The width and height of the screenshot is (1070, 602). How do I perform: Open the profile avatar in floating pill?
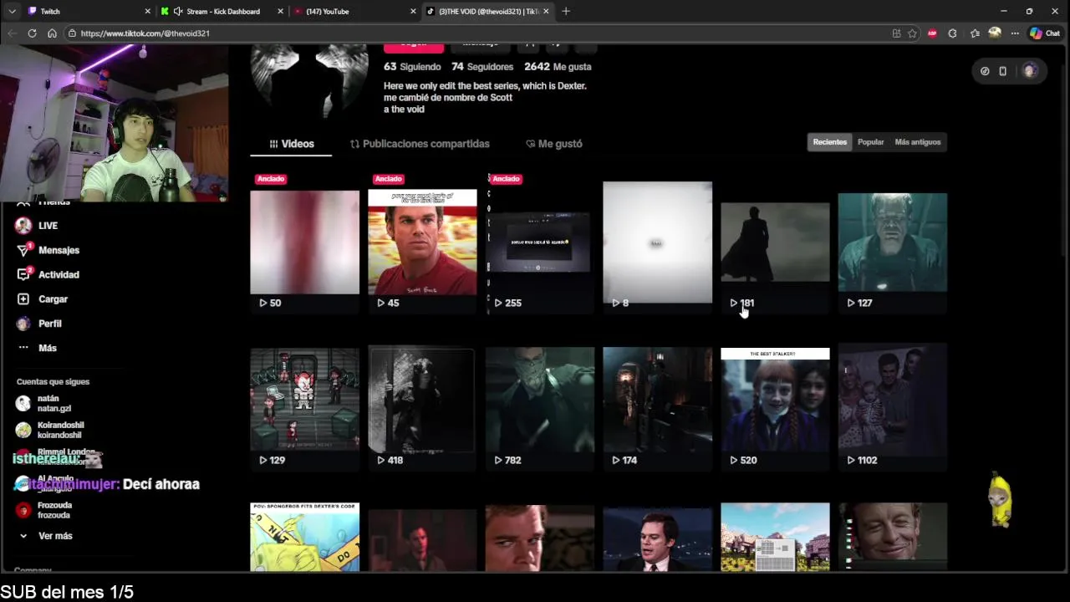coord(1030,71)
